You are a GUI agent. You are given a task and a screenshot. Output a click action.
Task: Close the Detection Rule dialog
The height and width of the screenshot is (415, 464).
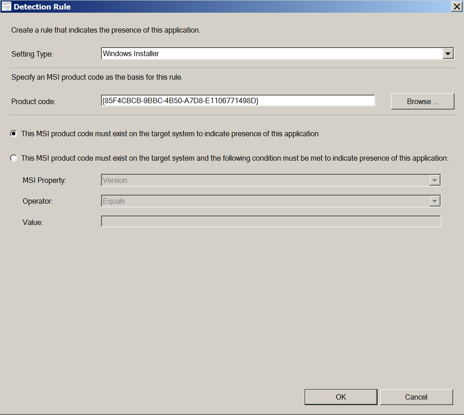tap(457, 6)
